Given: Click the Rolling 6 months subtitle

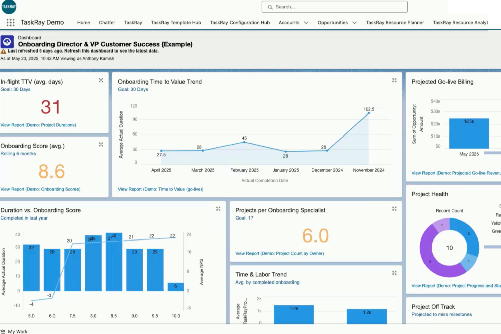Looking at the screenshot, I should pyautogui.click(x=18, y=154).
